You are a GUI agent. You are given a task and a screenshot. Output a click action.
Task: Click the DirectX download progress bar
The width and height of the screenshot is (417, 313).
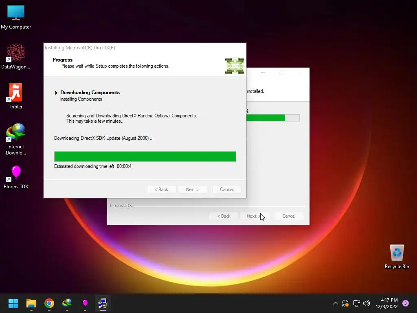click(145, 156)
